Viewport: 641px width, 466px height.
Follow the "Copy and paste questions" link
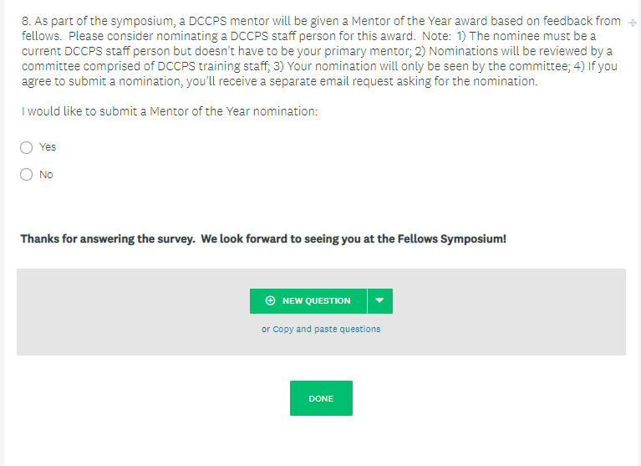[326, 330]
